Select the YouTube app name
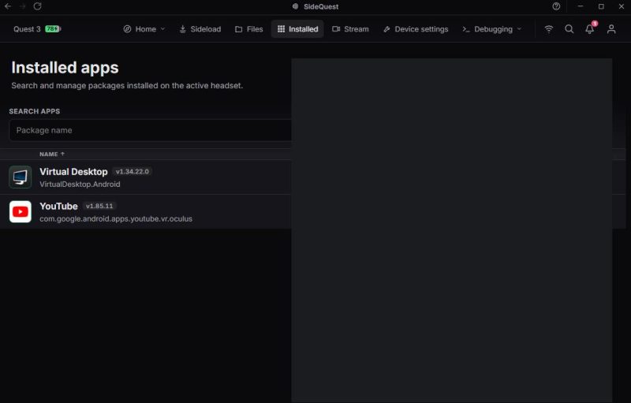 coord(58,207)
